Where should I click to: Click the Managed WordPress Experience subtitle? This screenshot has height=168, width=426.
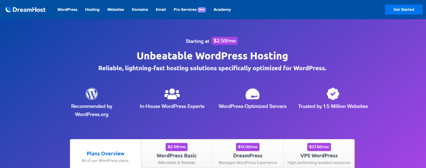click(248, 163)
